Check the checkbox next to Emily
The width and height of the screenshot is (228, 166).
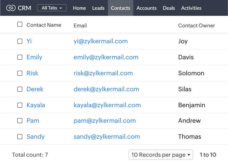[x=20, y=57]
